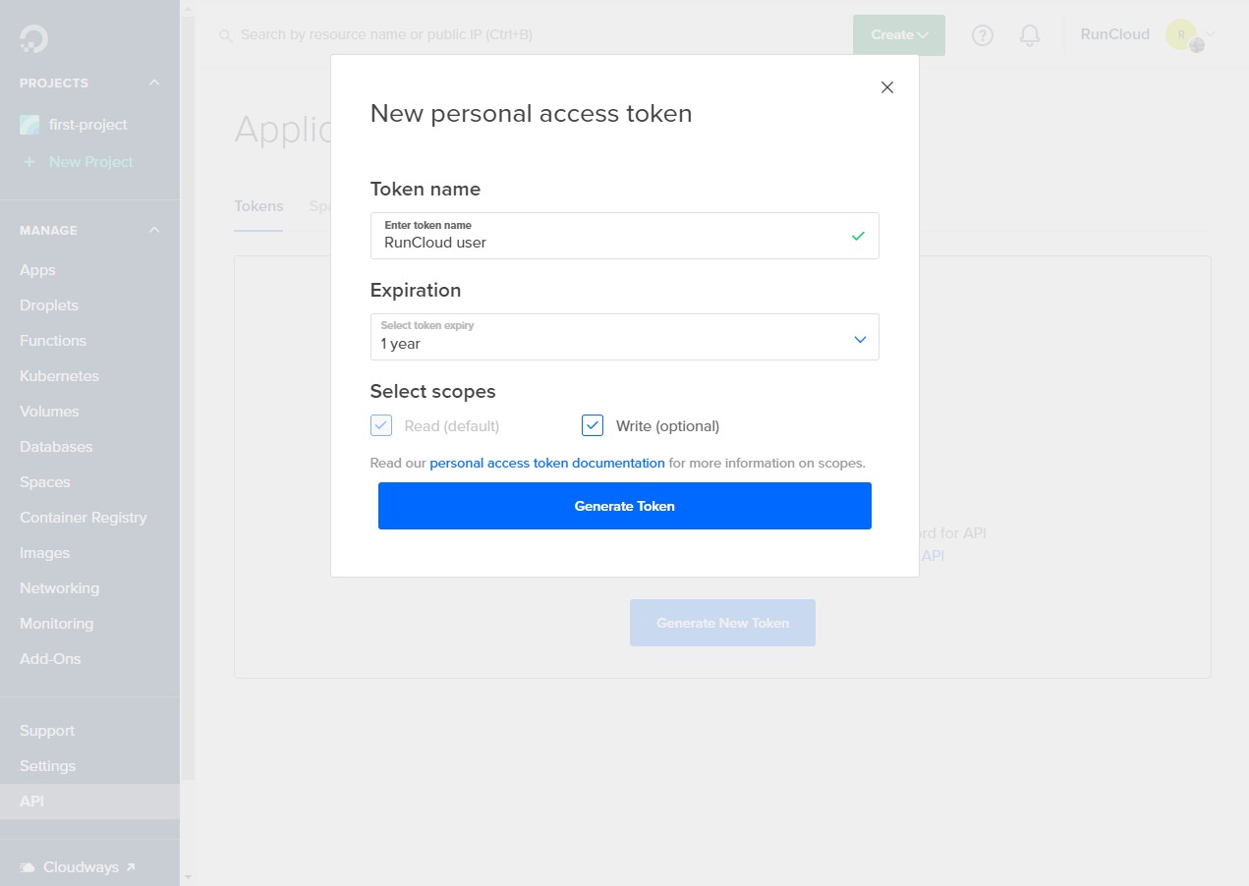1249x886 pixels.
Task: Click the RunCloud account avatar
Action: [x=1182, y=34]
